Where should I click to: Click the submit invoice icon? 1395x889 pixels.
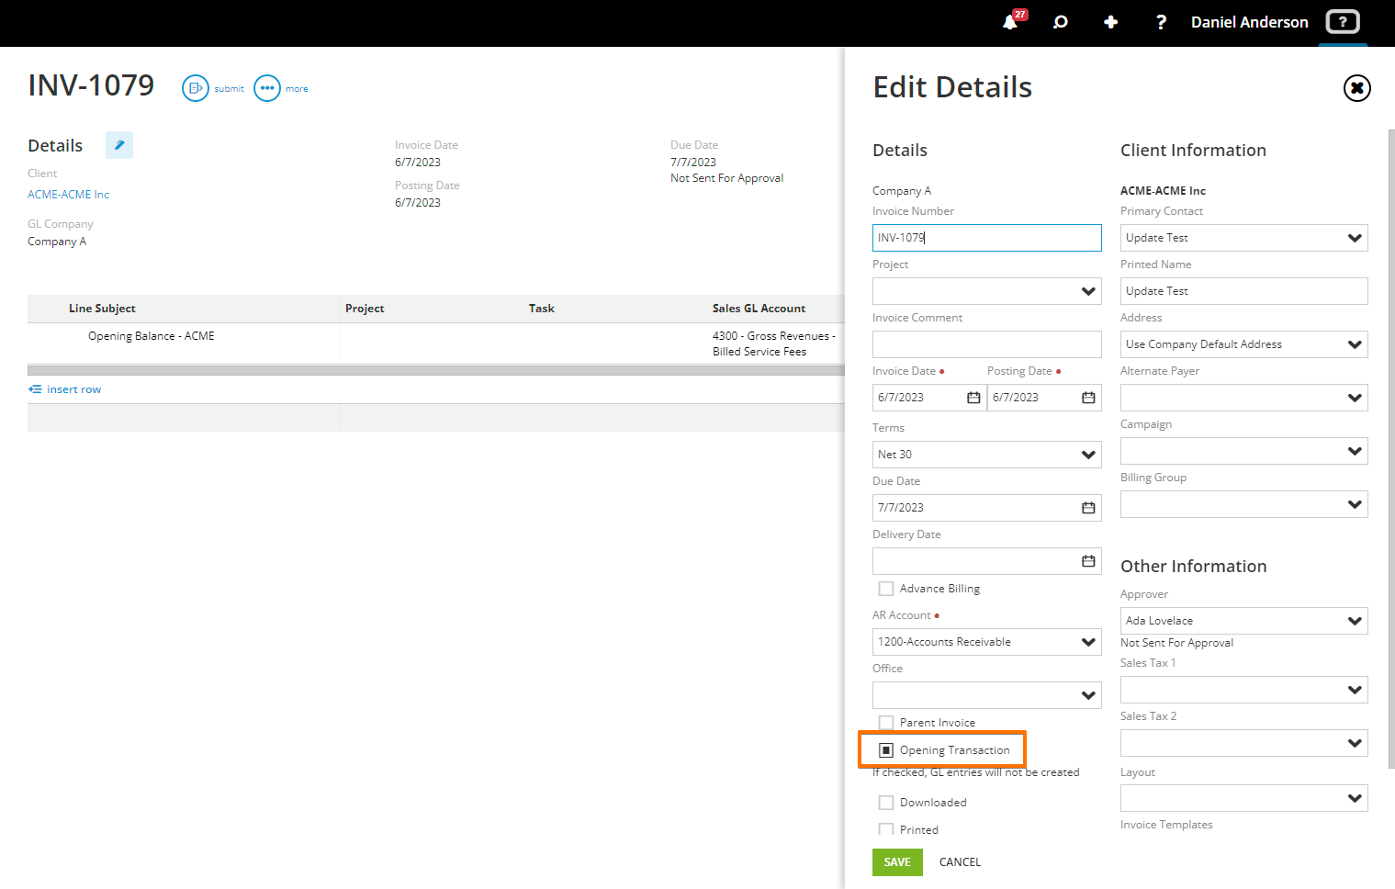pos(196,88)
